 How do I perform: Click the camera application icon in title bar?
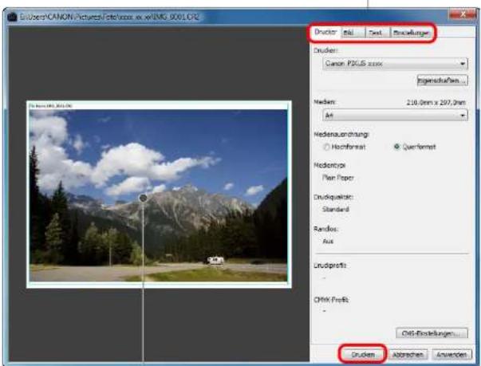tap(12, 17)
